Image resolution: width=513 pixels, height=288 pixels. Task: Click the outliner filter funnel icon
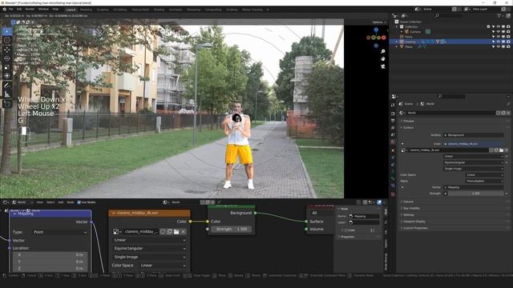[x=499, y=16]
